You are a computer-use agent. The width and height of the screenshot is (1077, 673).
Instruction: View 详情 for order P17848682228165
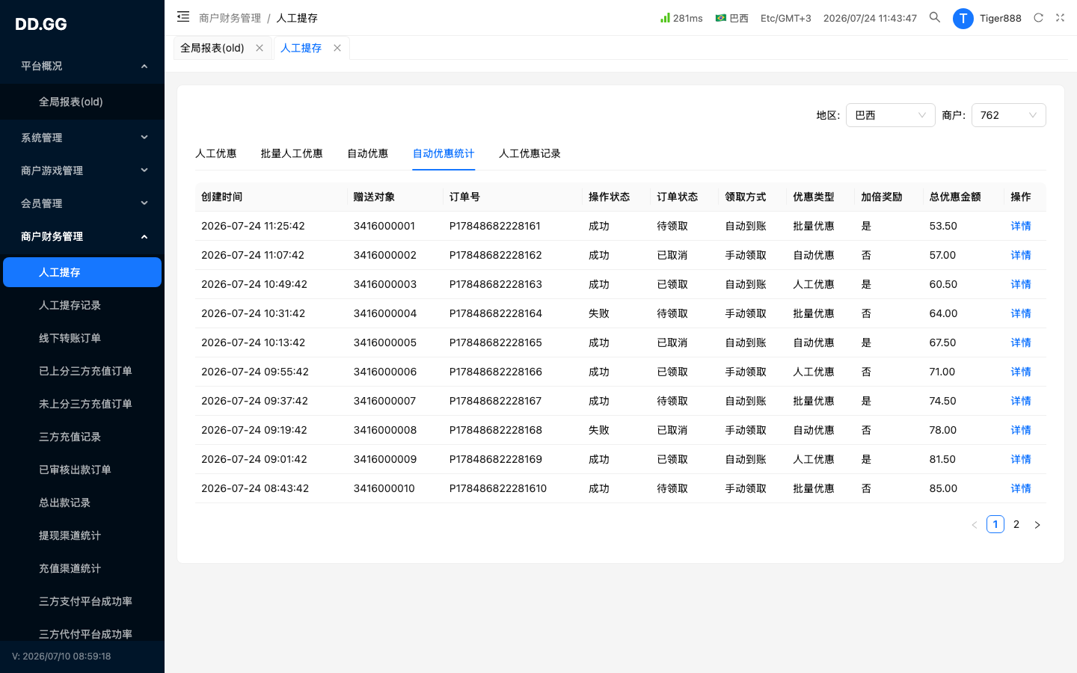[x=1021, y=342]
